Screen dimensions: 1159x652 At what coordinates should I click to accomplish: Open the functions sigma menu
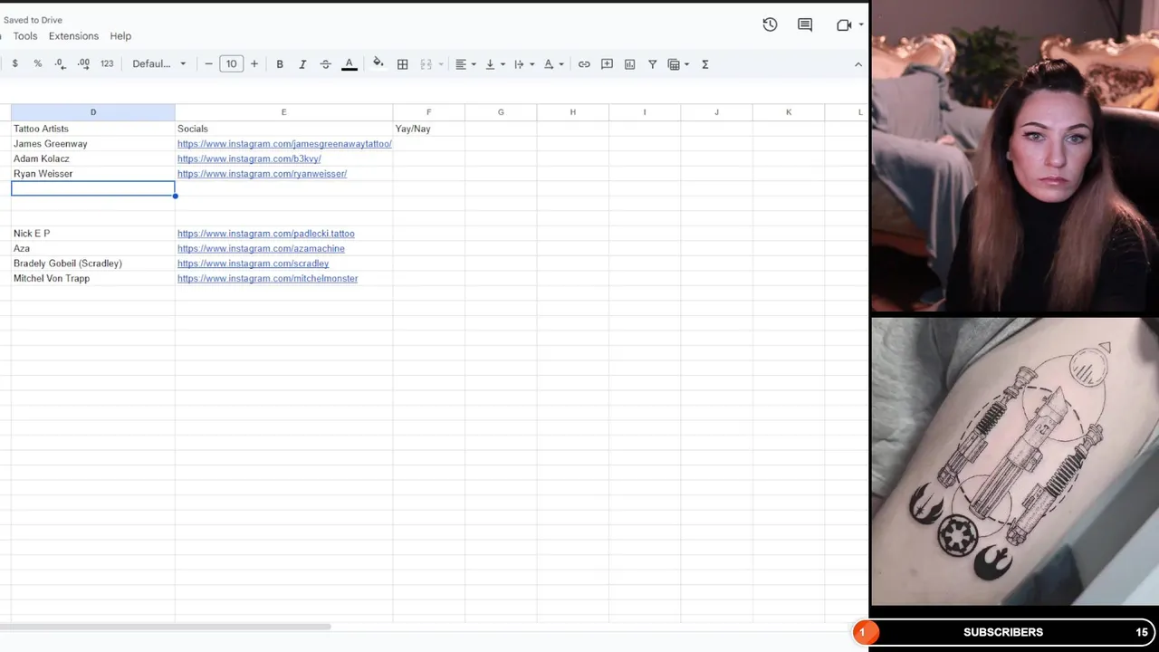[x=704, y=64]
